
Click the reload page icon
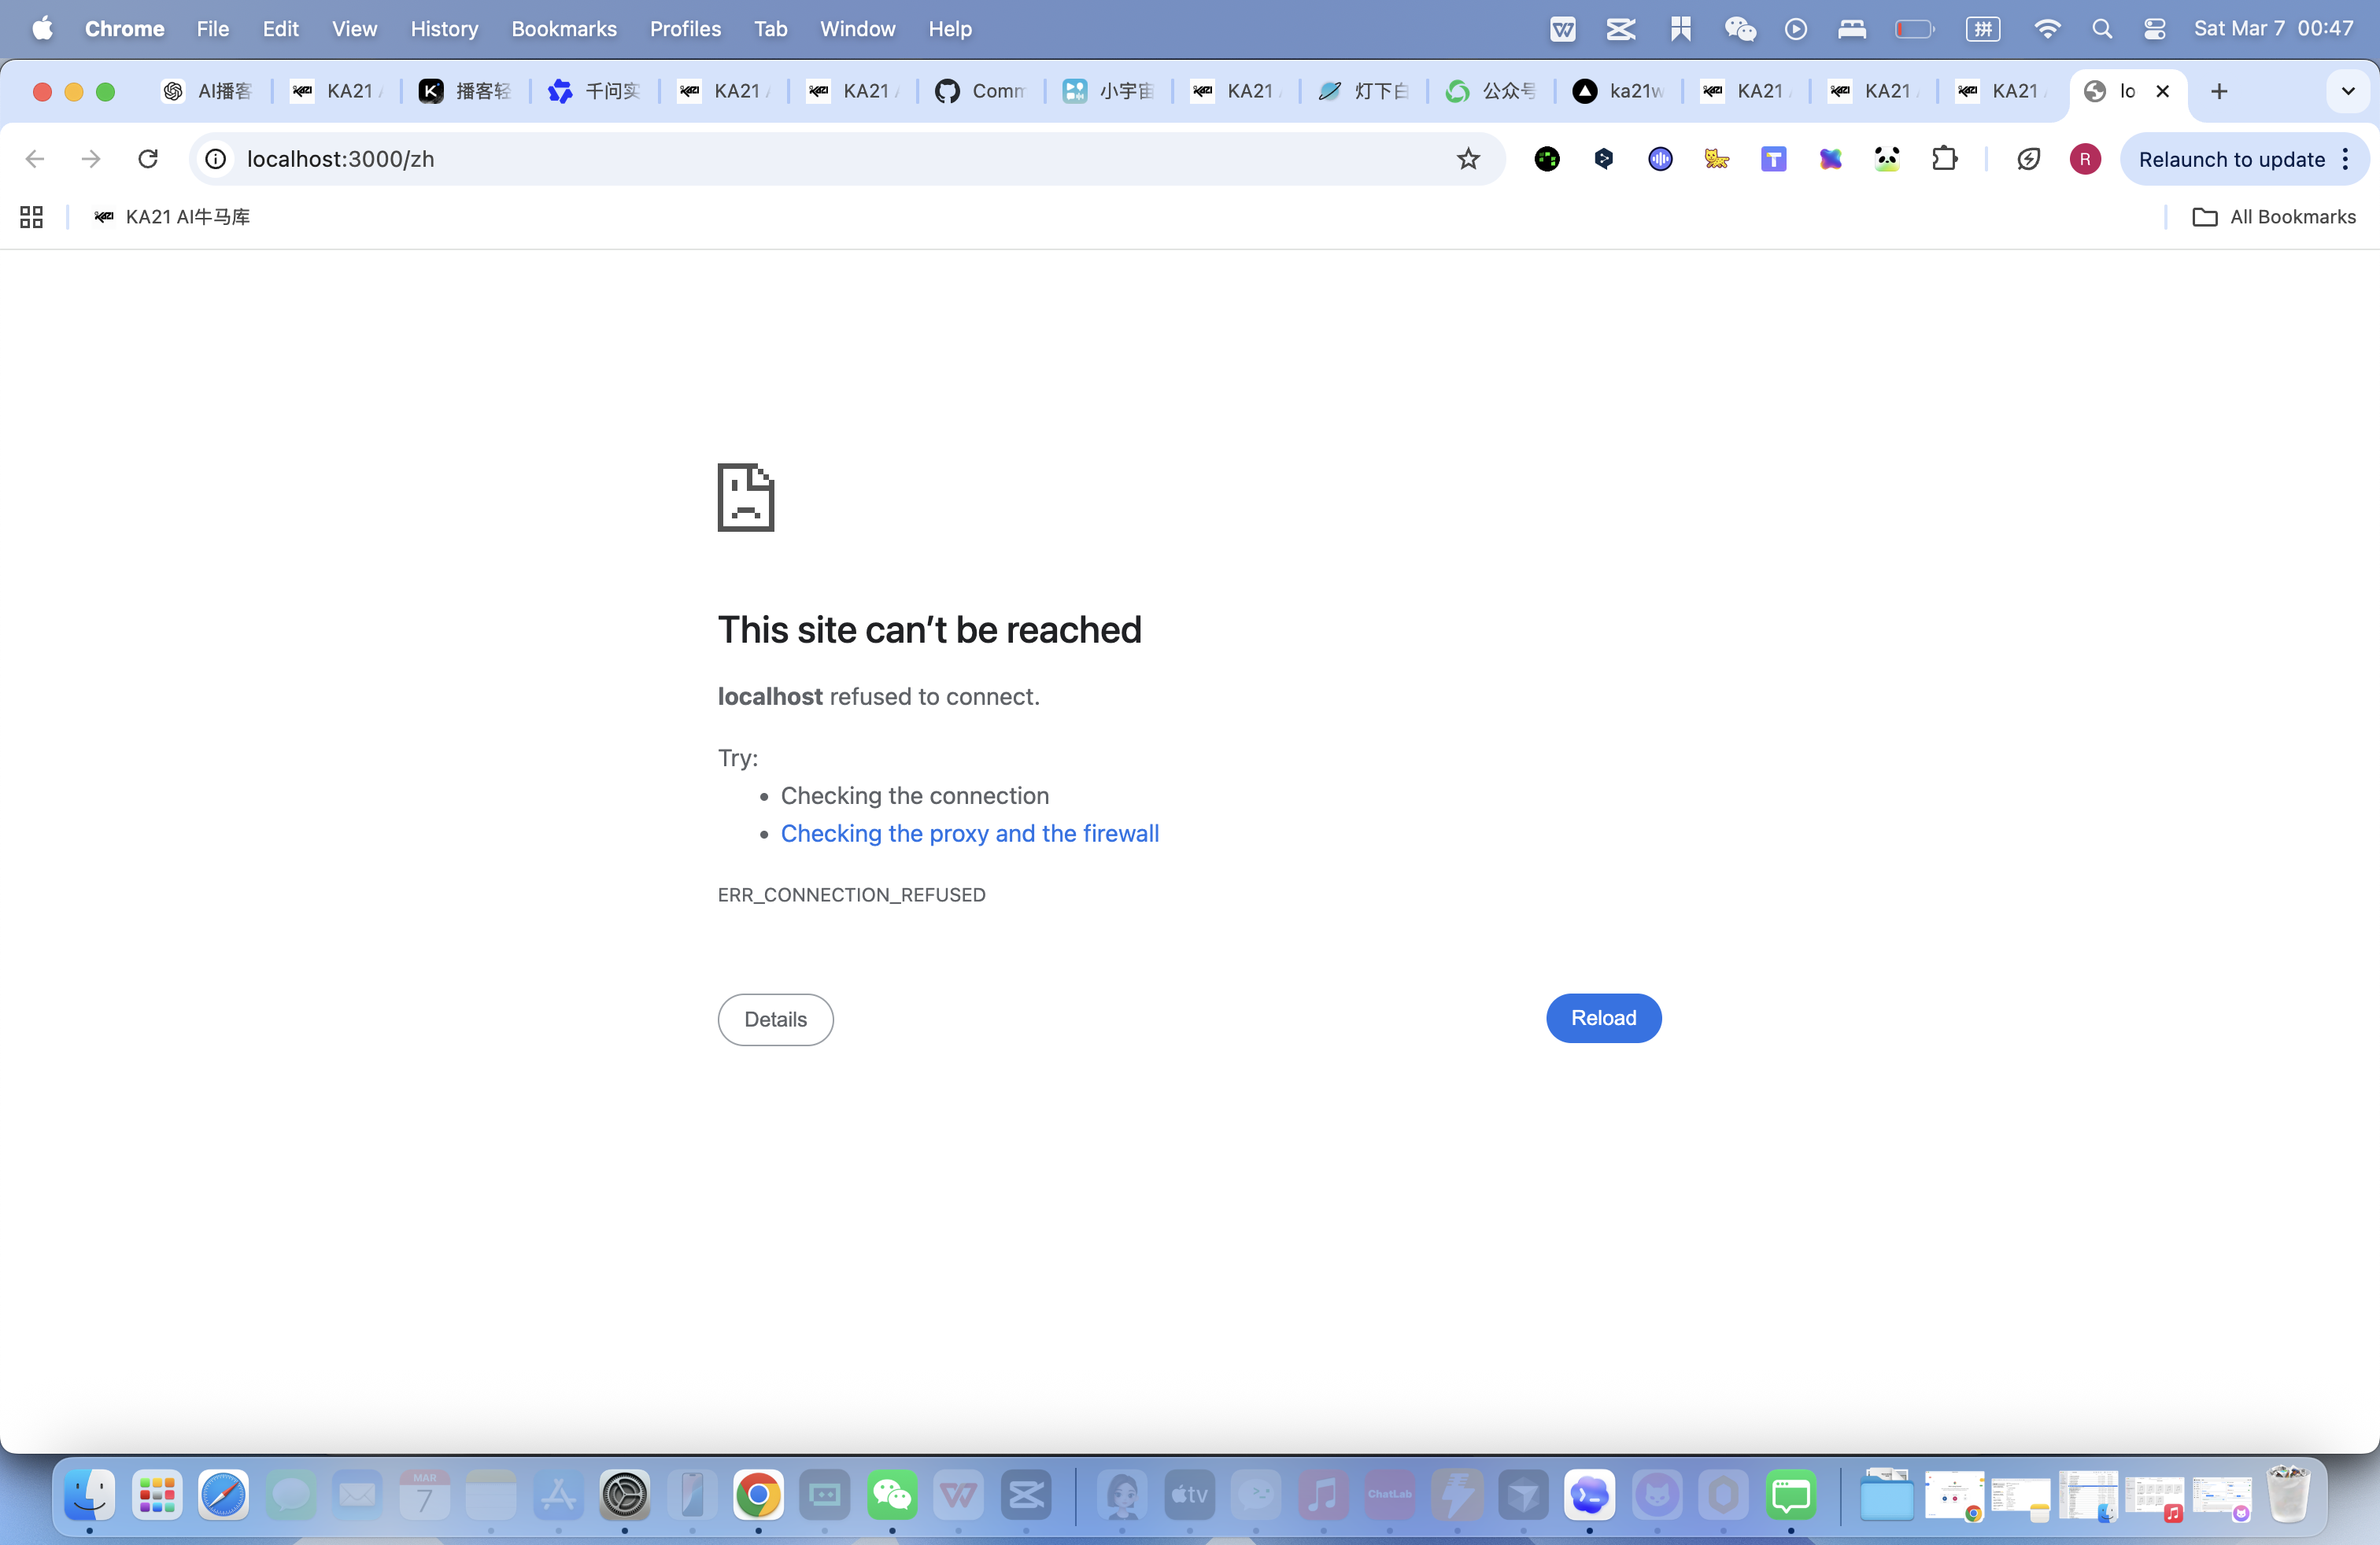tap(148, 159)
